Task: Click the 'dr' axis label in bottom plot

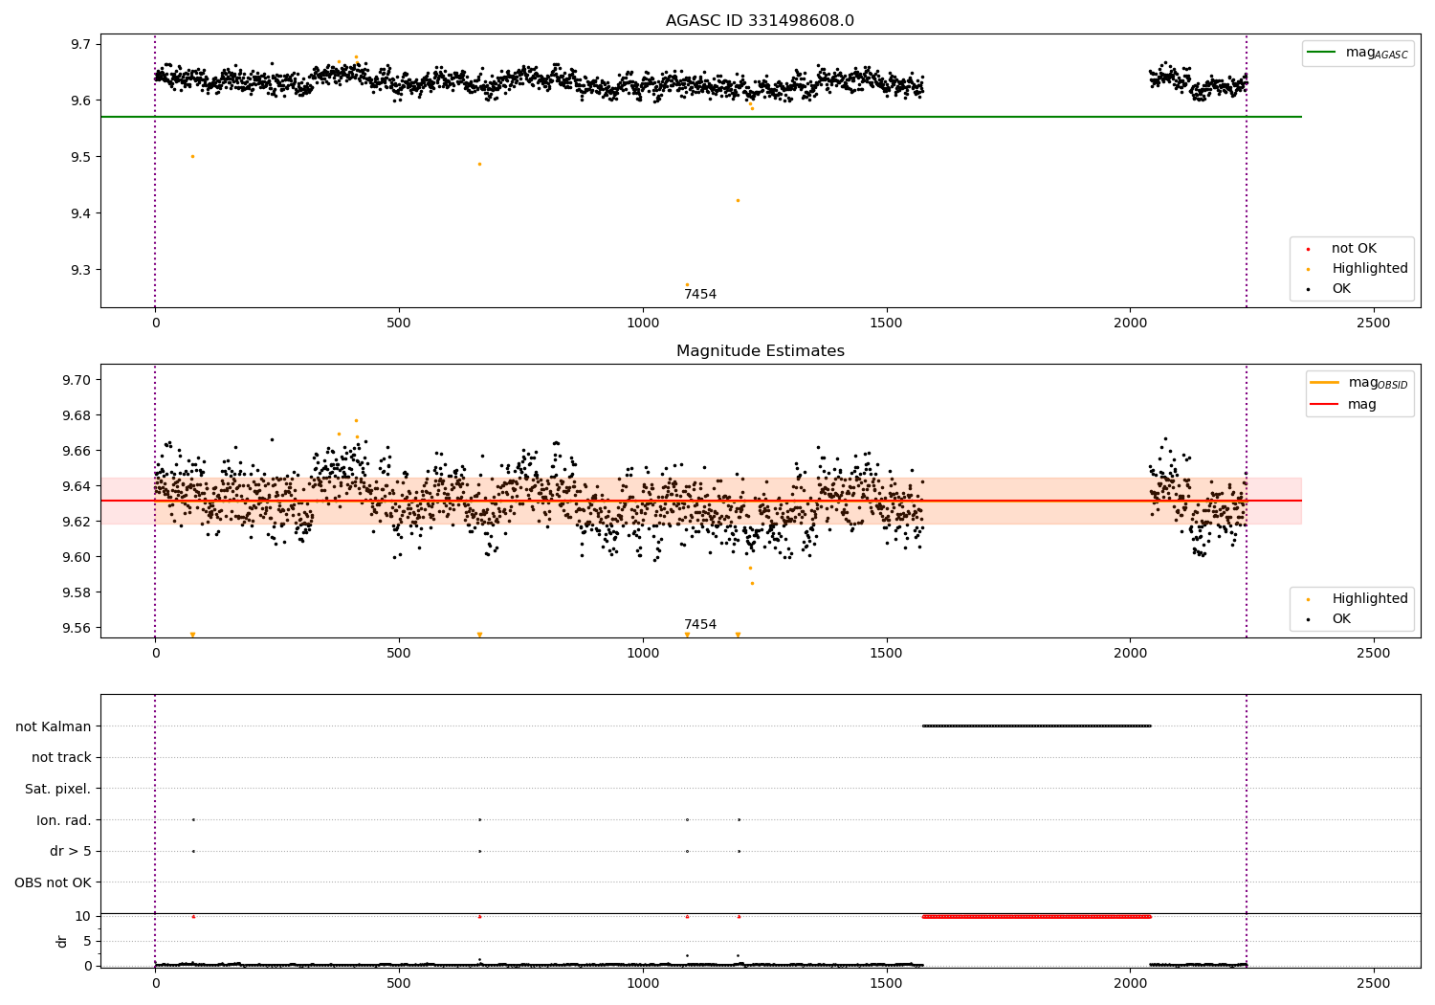Action: pyautogui.click(x=62, y=941)
